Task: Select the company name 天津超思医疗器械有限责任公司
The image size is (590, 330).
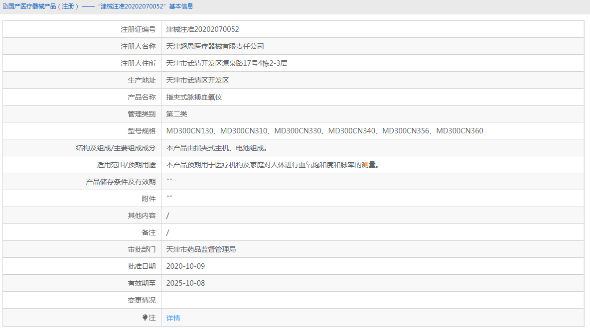Action: [215, 46]
